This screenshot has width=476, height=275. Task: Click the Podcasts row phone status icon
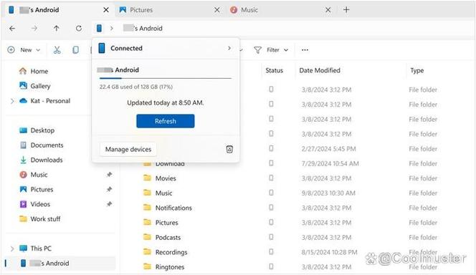coord(271,237)
